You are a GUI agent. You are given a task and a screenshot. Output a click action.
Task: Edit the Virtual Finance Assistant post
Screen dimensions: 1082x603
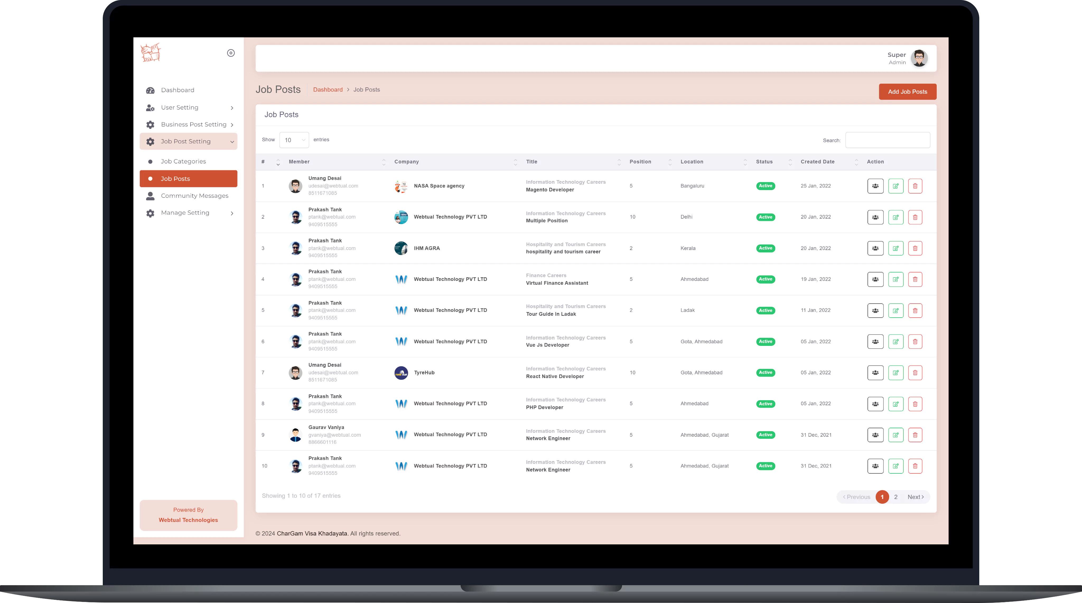point(896,279)
